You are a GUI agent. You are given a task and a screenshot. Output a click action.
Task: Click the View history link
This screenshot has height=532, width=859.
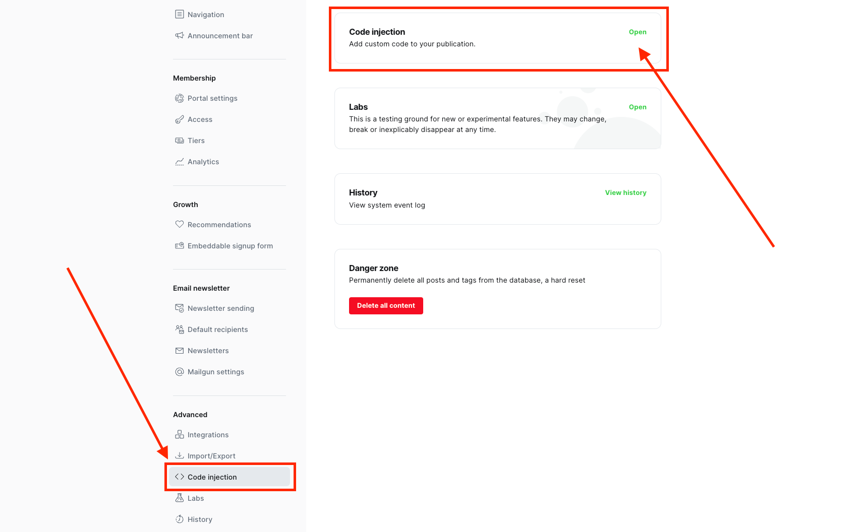625,193
